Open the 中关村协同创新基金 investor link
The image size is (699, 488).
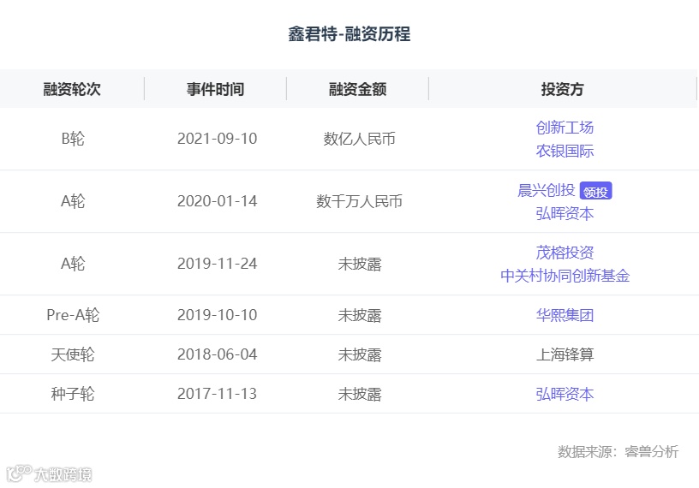(x=565, y=276)
